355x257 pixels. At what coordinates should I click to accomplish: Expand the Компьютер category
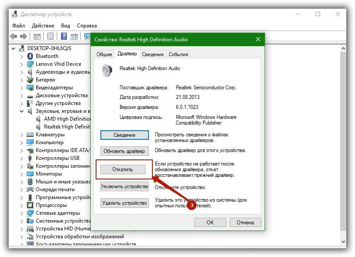[21, 143]
